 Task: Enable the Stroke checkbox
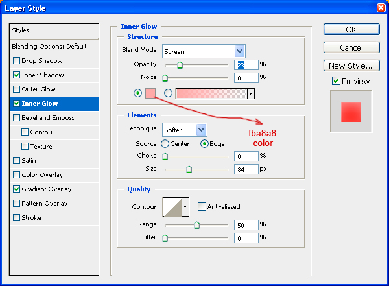[x=16, y=218]
